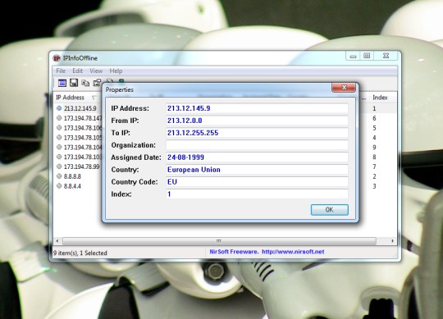Screen dimensions: 443x319
Task: Click the 8.8.4.4 address text
Action: click(x=72, y=186)
